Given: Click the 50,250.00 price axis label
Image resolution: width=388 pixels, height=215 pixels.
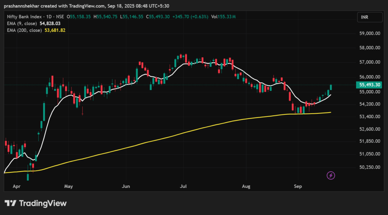Looking at the screenshot, I should pyautogui.click(x=370, y=167).
